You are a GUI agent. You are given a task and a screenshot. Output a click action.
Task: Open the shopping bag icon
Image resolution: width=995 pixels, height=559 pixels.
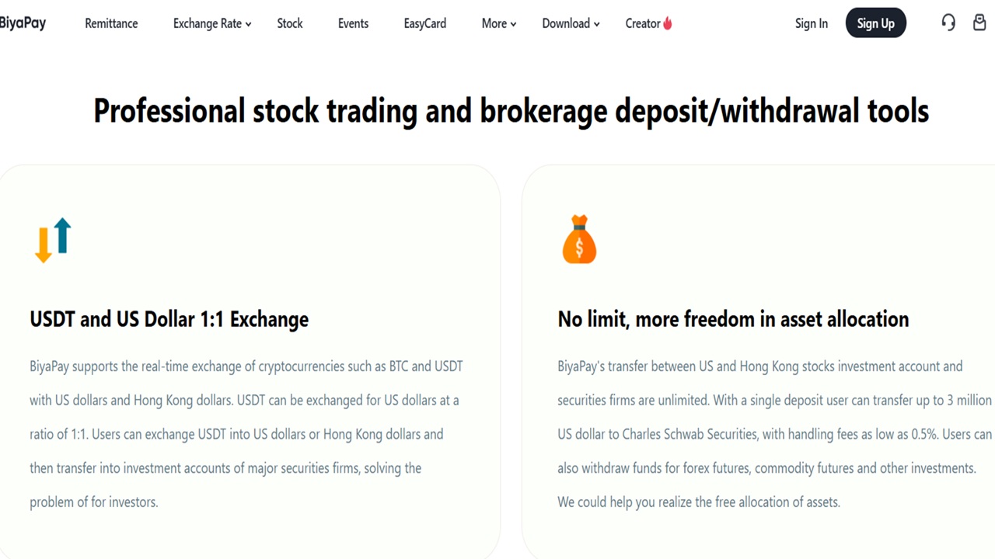tap(979, 23)
